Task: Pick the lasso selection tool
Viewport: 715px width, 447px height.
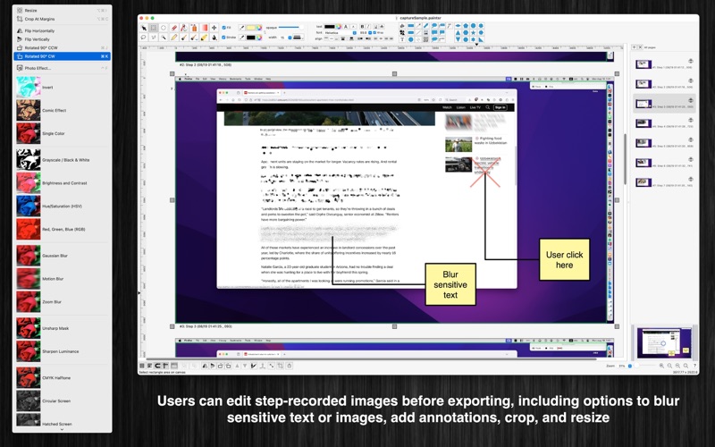Action: click(144, 38)
